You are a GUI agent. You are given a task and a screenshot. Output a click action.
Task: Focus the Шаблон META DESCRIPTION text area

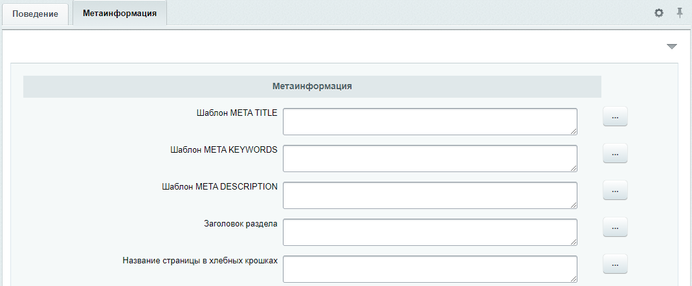click(x=430, y=195)
